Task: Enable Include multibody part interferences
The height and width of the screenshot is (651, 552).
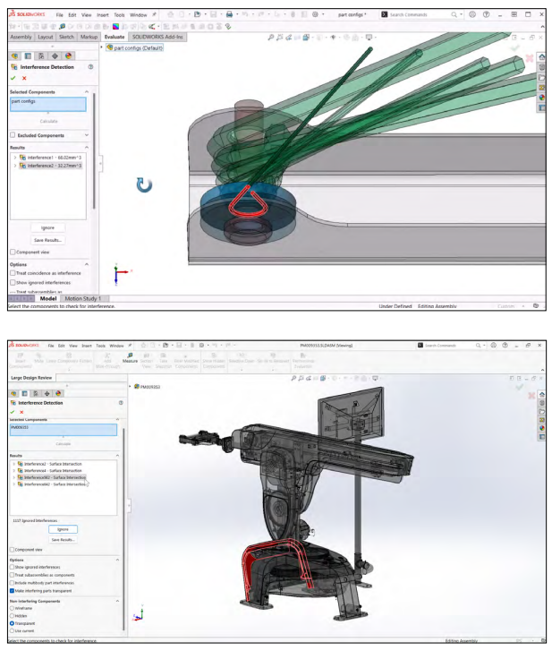Action: (x=12, y=582)
